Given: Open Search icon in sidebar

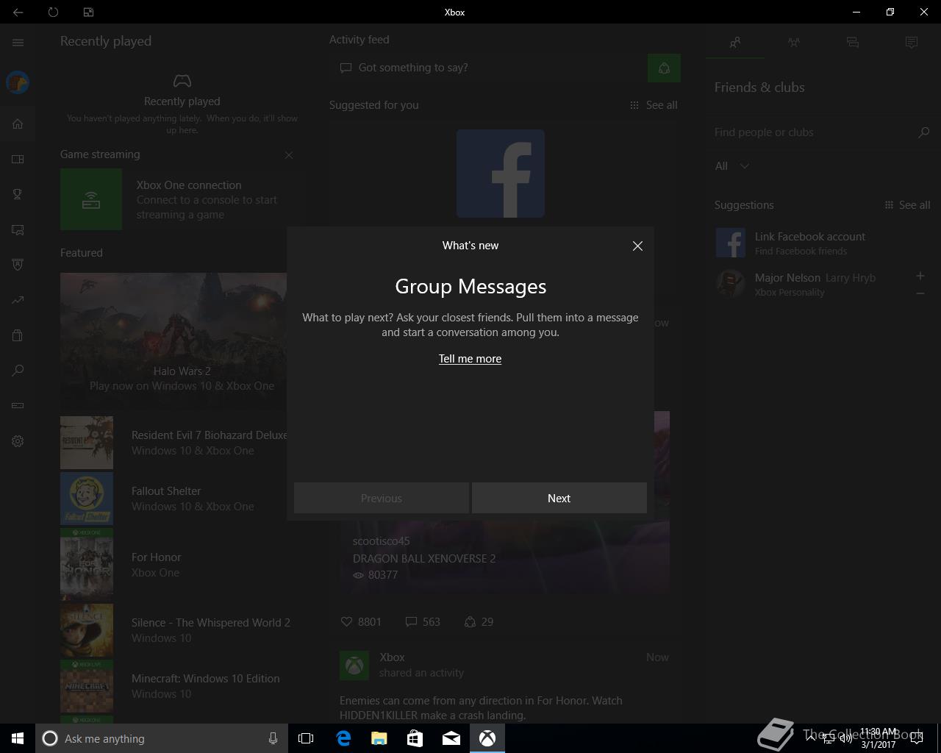Looking at the screenshot, I should pos(18,371).
